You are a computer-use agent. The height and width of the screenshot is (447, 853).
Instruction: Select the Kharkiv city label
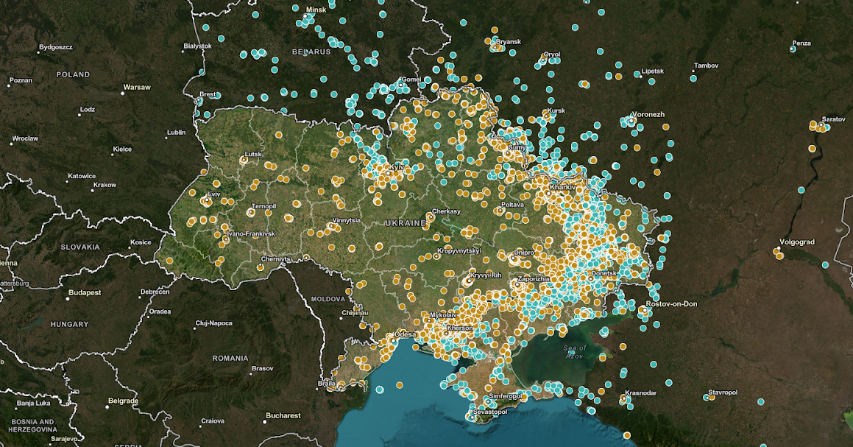(x=562, y=188)
